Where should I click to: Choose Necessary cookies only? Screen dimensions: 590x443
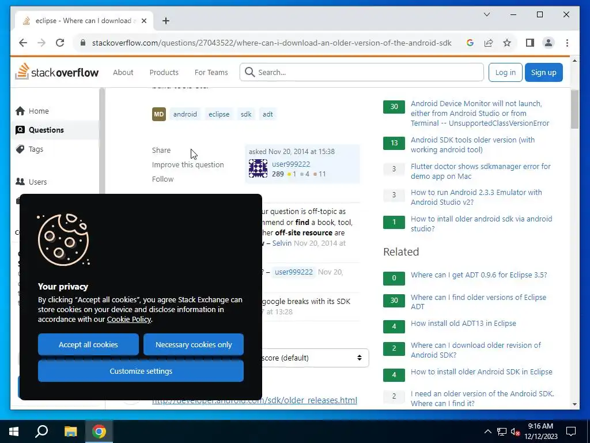[x=194, y=344]
